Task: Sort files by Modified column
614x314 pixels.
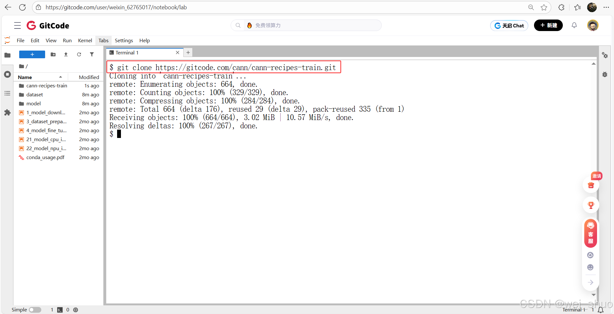Action: point(89,77)
